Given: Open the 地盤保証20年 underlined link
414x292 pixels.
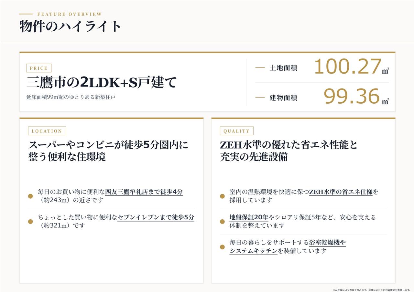Looking at the screenshot, I should (249, 217).
